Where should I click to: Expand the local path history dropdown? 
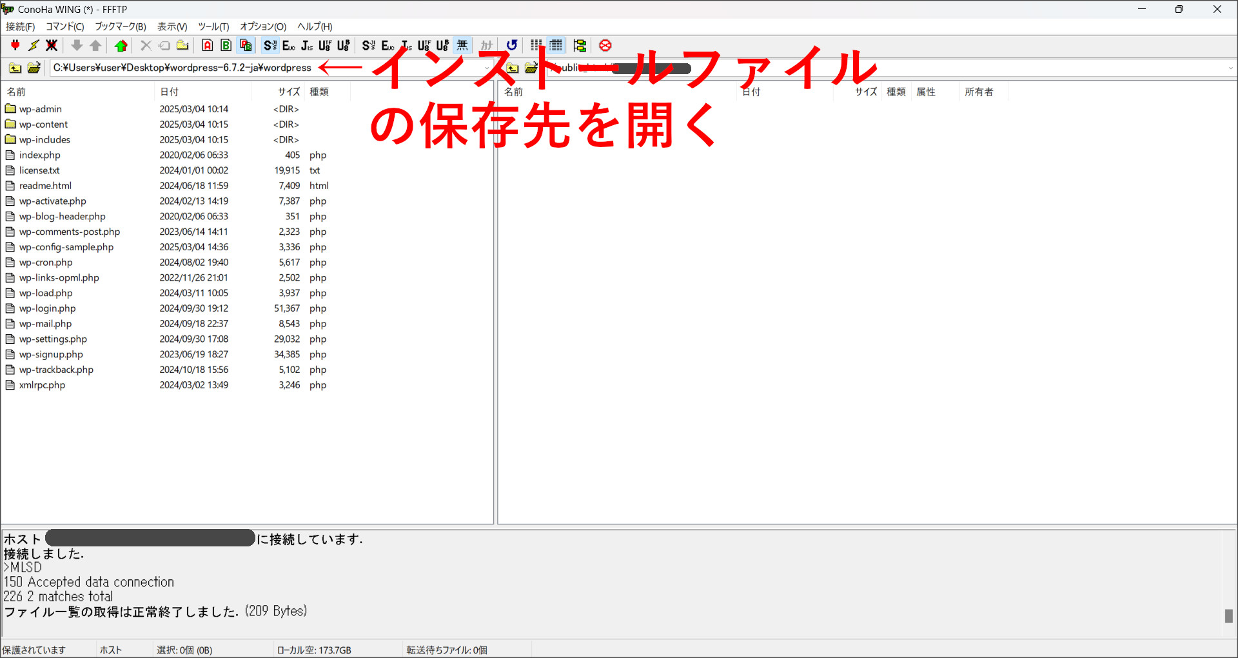[487, 68]
